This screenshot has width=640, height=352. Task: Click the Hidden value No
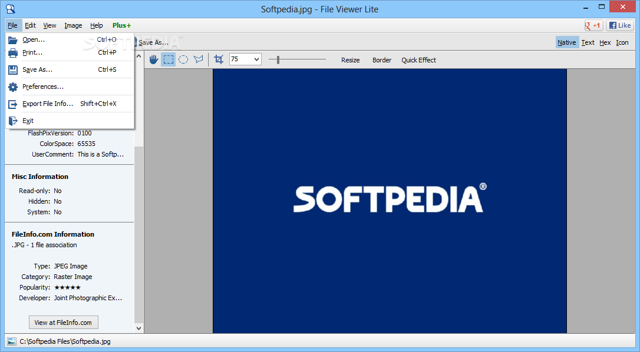click(x=58, y=201)
